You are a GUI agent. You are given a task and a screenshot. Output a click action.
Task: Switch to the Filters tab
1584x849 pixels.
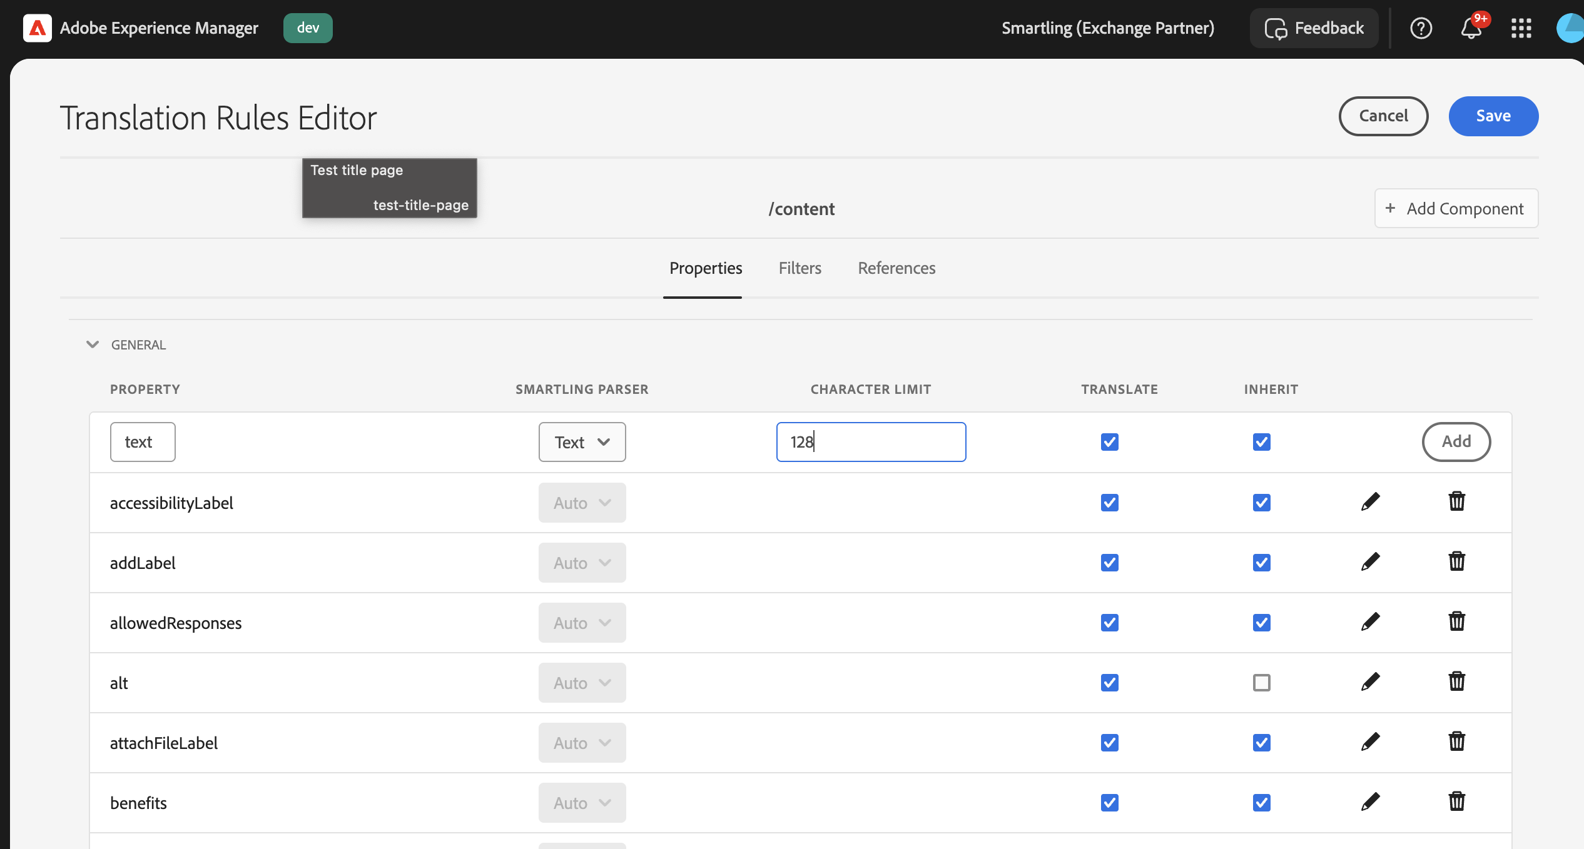point(800,268)
